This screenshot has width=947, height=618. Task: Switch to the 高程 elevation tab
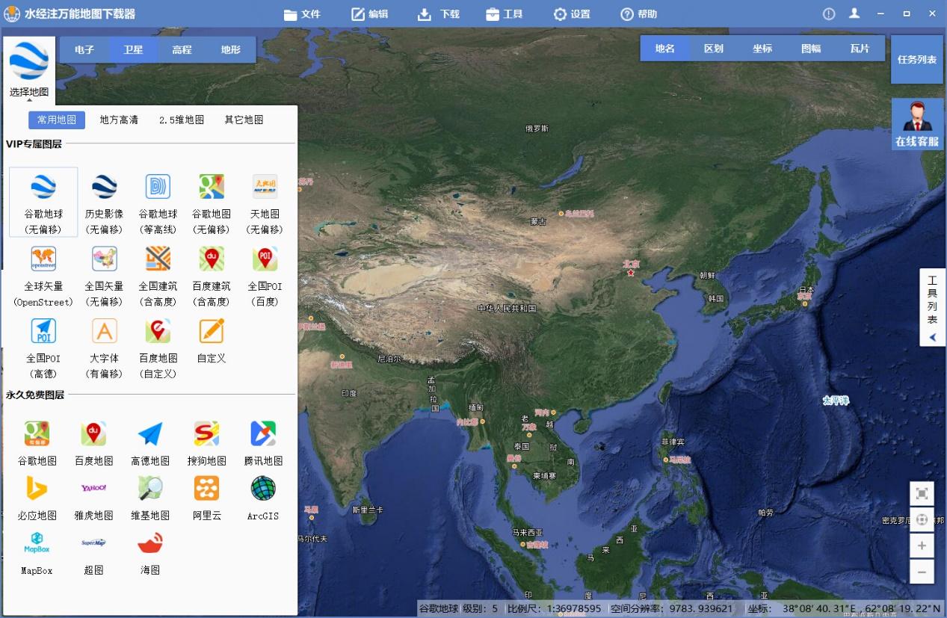[182, 49]
